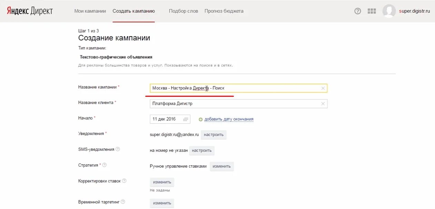Show help for SMS-уведомления
435x209 pixels.
[x=118, y=149]
